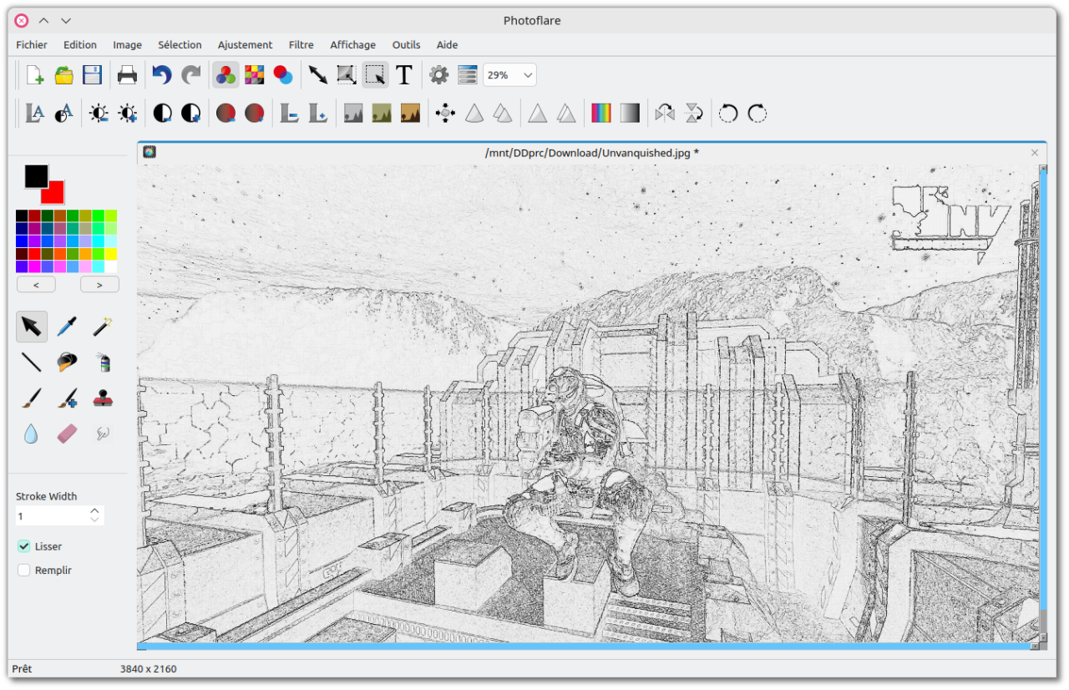The image size is (1069, 690).
Task: Select the Line tool
Action: pos(32,362)
